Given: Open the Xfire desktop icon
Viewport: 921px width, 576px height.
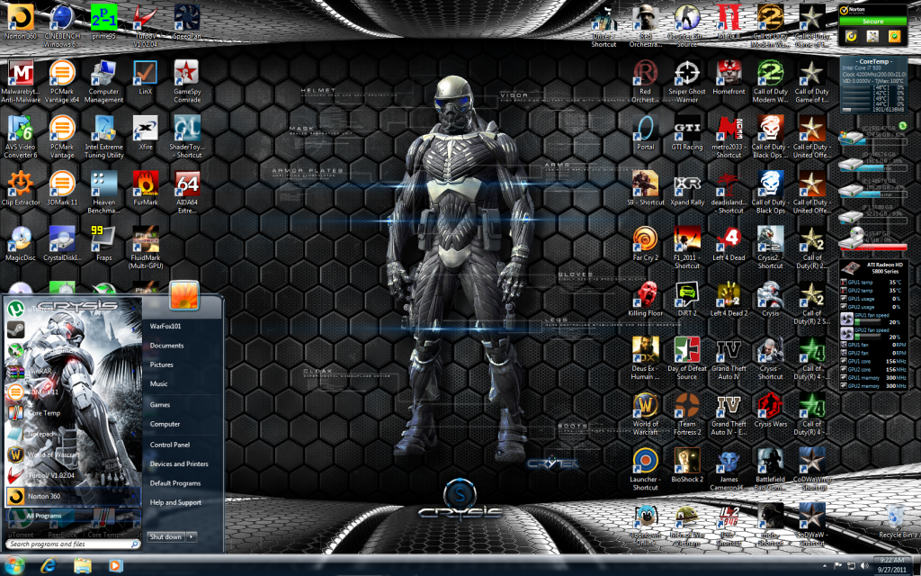Looking at the screenshot, I should [145, 133].
